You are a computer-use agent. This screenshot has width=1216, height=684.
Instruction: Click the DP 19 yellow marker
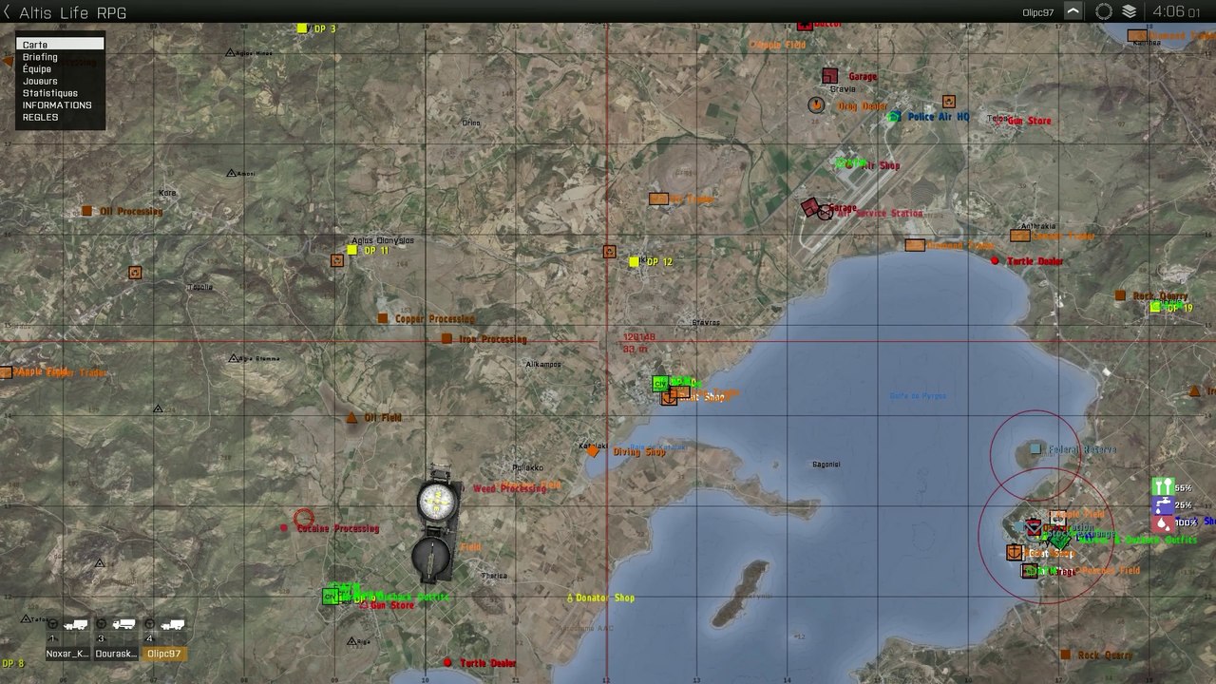1155,308
